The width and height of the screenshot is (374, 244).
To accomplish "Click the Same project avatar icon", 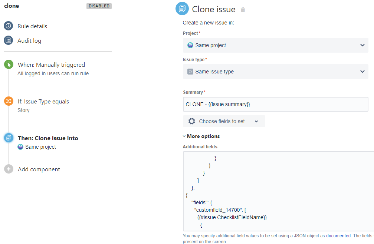I will click(x=21, y=147).
